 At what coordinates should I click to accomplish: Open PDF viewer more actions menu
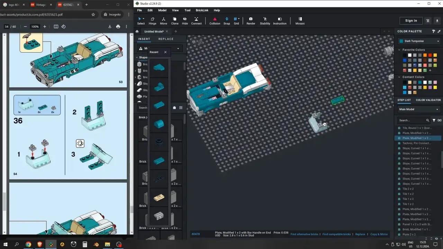click(x=127, y=27)
